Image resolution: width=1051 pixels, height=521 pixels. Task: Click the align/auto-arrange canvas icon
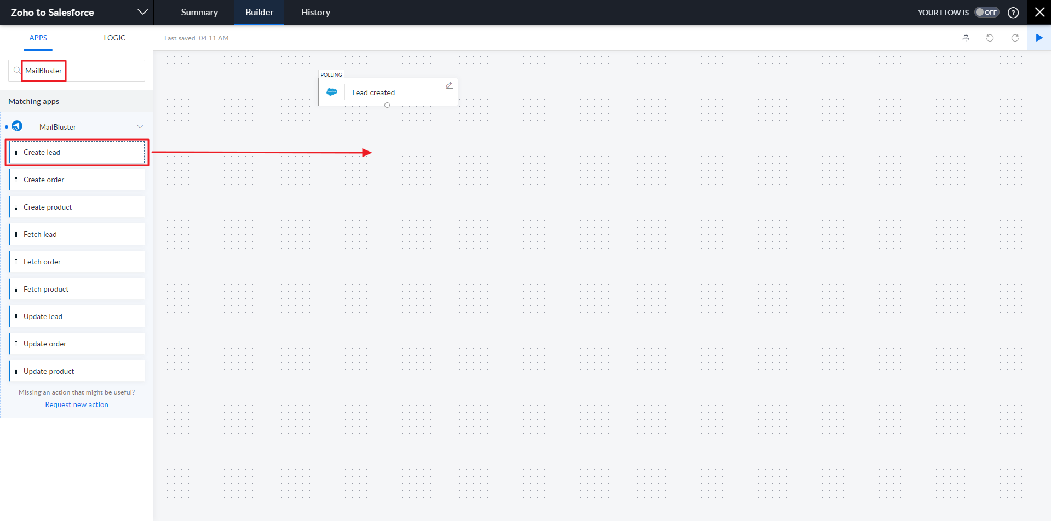[966, 38]
